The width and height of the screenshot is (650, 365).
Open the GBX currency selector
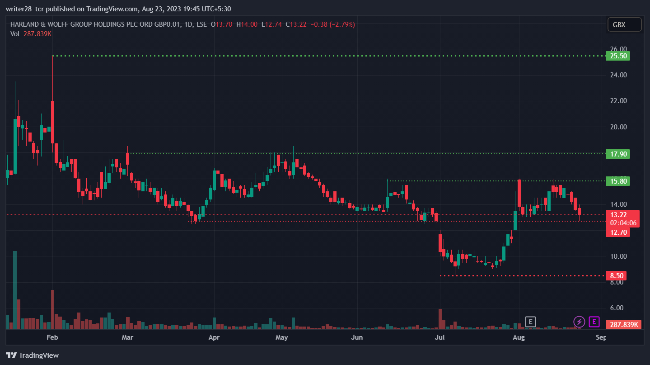625,25
